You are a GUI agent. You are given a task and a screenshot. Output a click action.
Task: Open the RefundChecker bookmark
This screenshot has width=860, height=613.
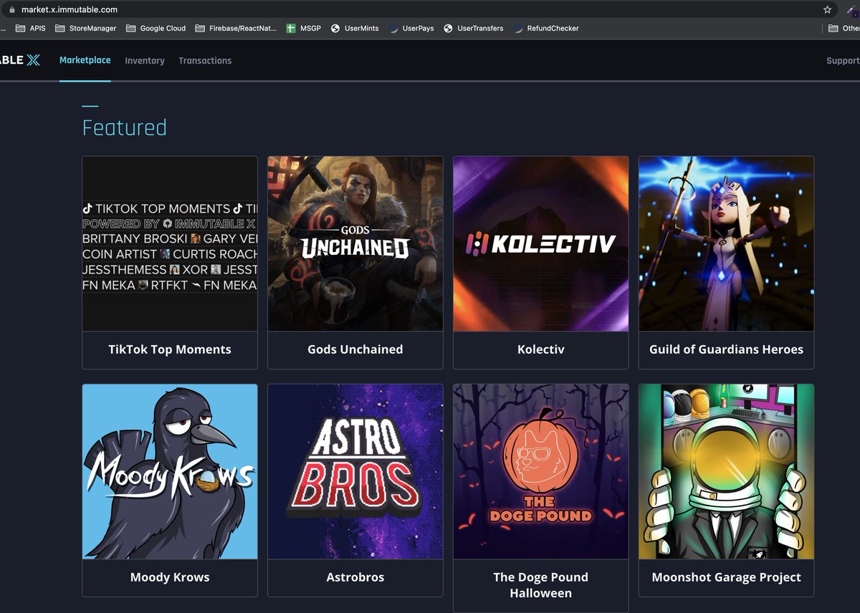point(546,29)
